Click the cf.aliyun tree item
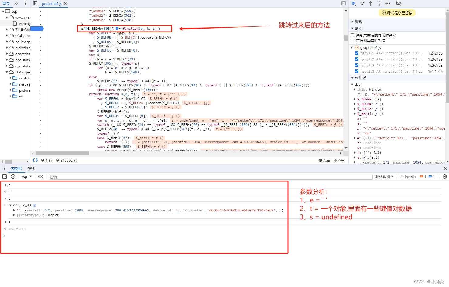This screenshot has height=287, width=449. [x=19, y=36]
